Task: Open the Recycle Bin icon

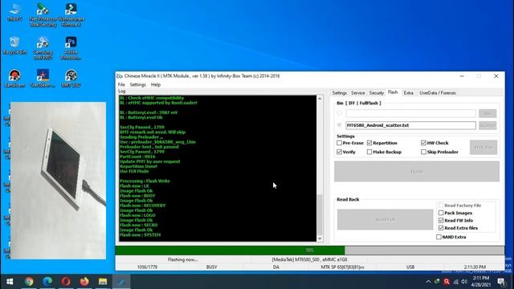Action: [14, 46]
